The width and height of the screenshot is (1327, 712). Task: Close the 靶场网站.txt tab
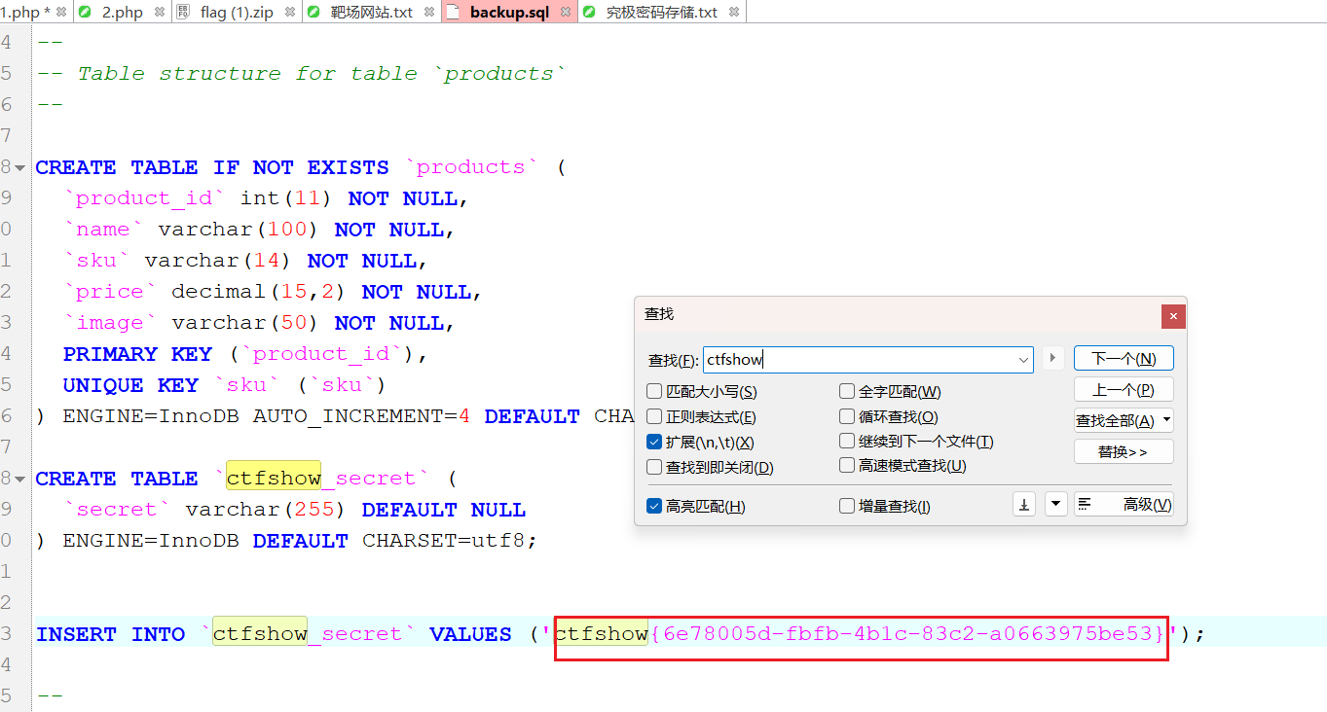(x=429, y=12)
